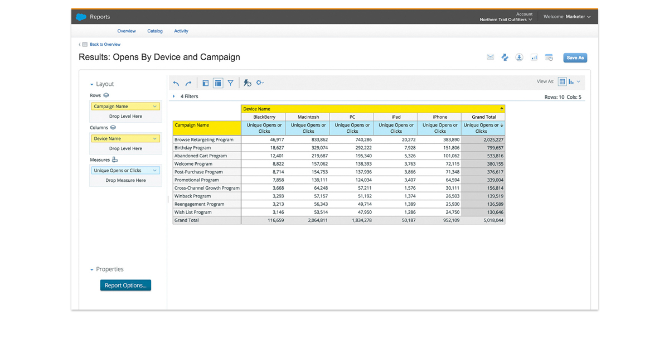The height and width of the screenshot is (357, 669).
Task: Go back to Overview link
Action: (105, 44)
